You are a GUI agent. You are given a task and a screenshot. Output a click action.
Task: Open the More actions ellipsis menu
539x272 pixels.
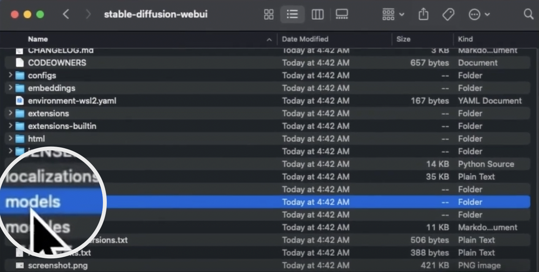point(479,15)
